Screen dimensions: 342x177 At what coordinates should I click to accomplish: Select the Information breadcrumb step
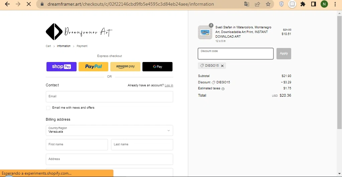[x=64, y=46]
